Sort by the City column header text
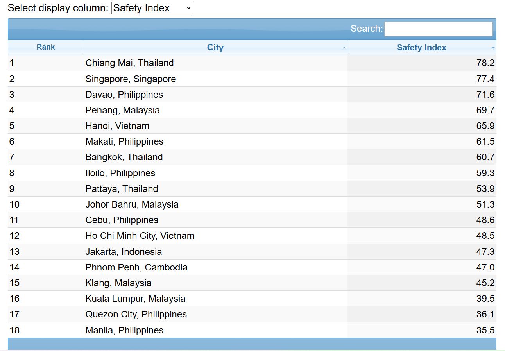 [x=215, y=48]
